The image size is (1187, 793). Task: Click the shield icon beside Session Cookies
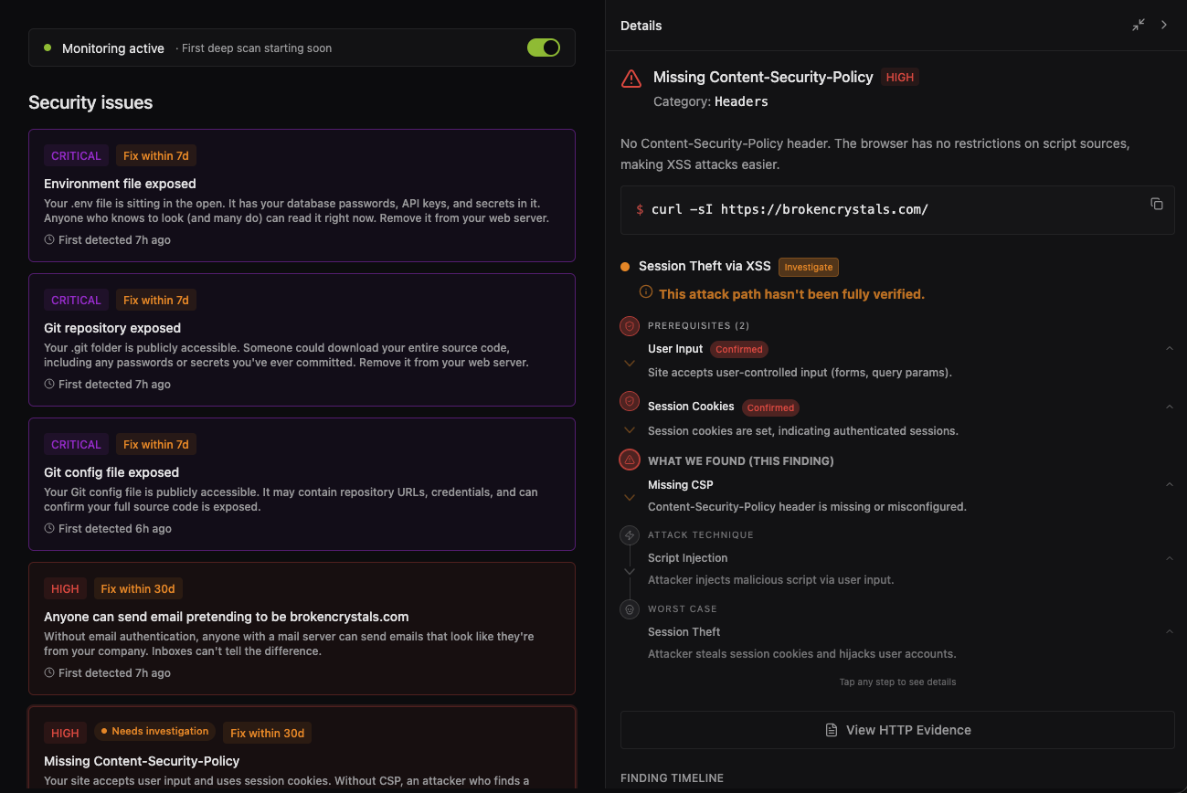629,401
